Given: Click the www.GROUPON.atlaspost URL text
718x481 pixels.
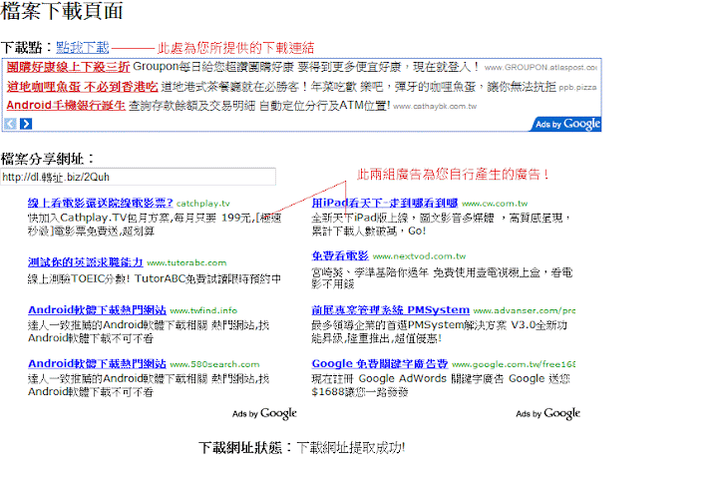Looking at the screenshot, I should [540, 68].
